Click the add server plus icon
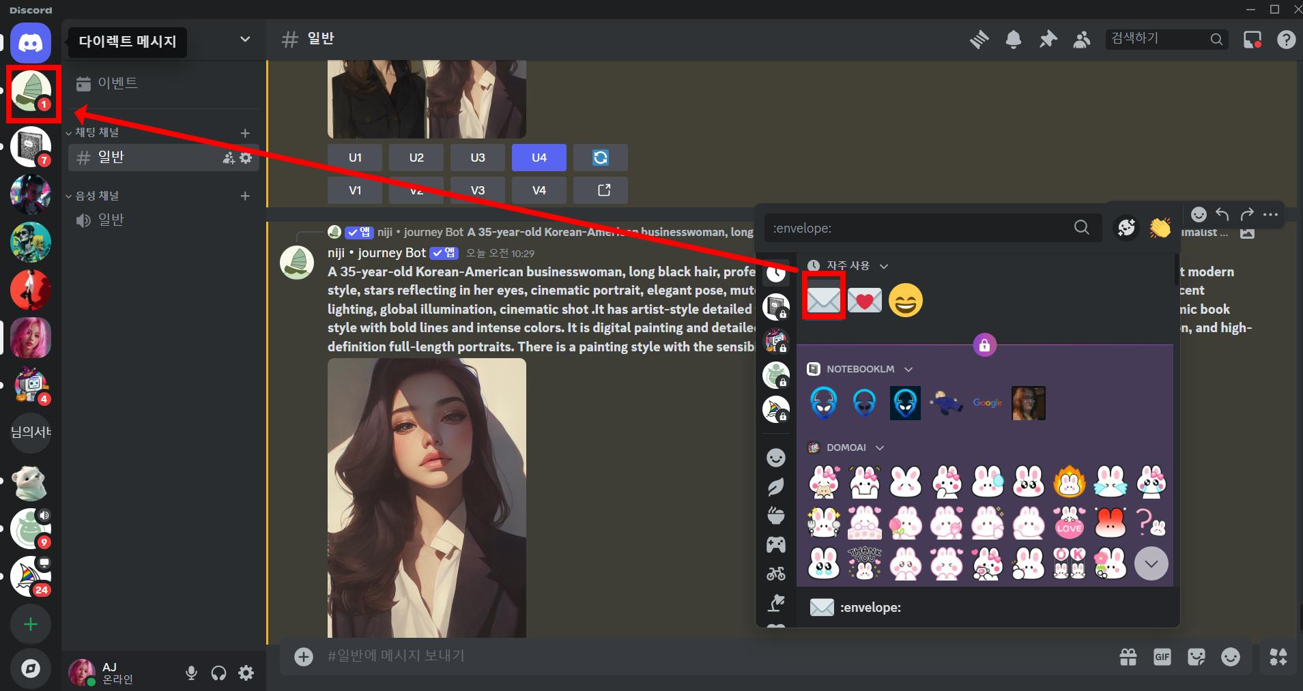Viewport: 1303px width, 691px height. (x=31, y=624)
